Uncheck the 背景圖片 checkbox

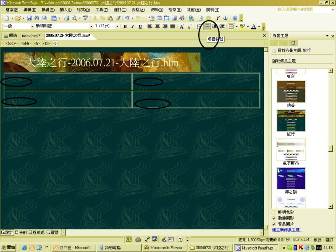click(x=274, y=224)
